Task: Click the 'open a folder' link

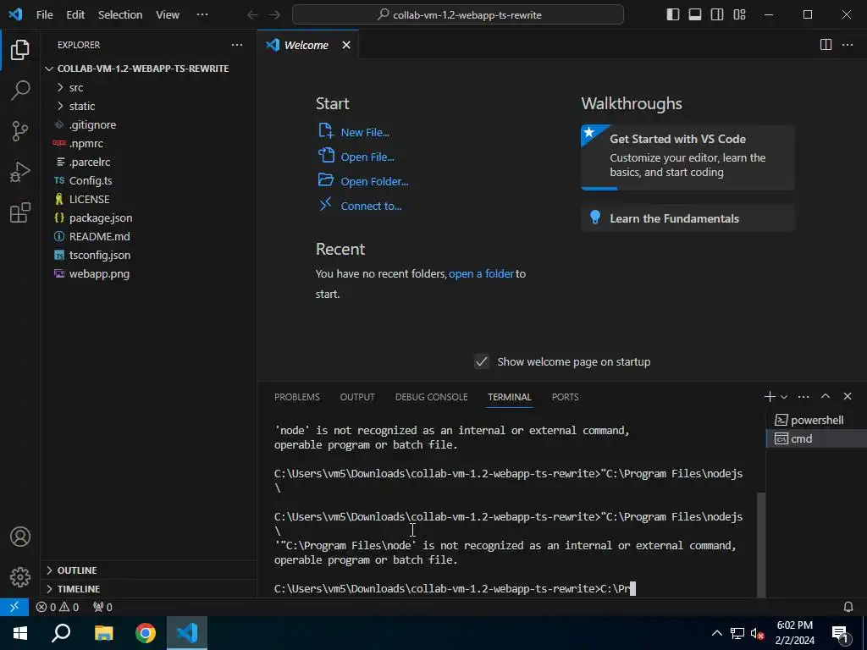Action: click(481, 273)
